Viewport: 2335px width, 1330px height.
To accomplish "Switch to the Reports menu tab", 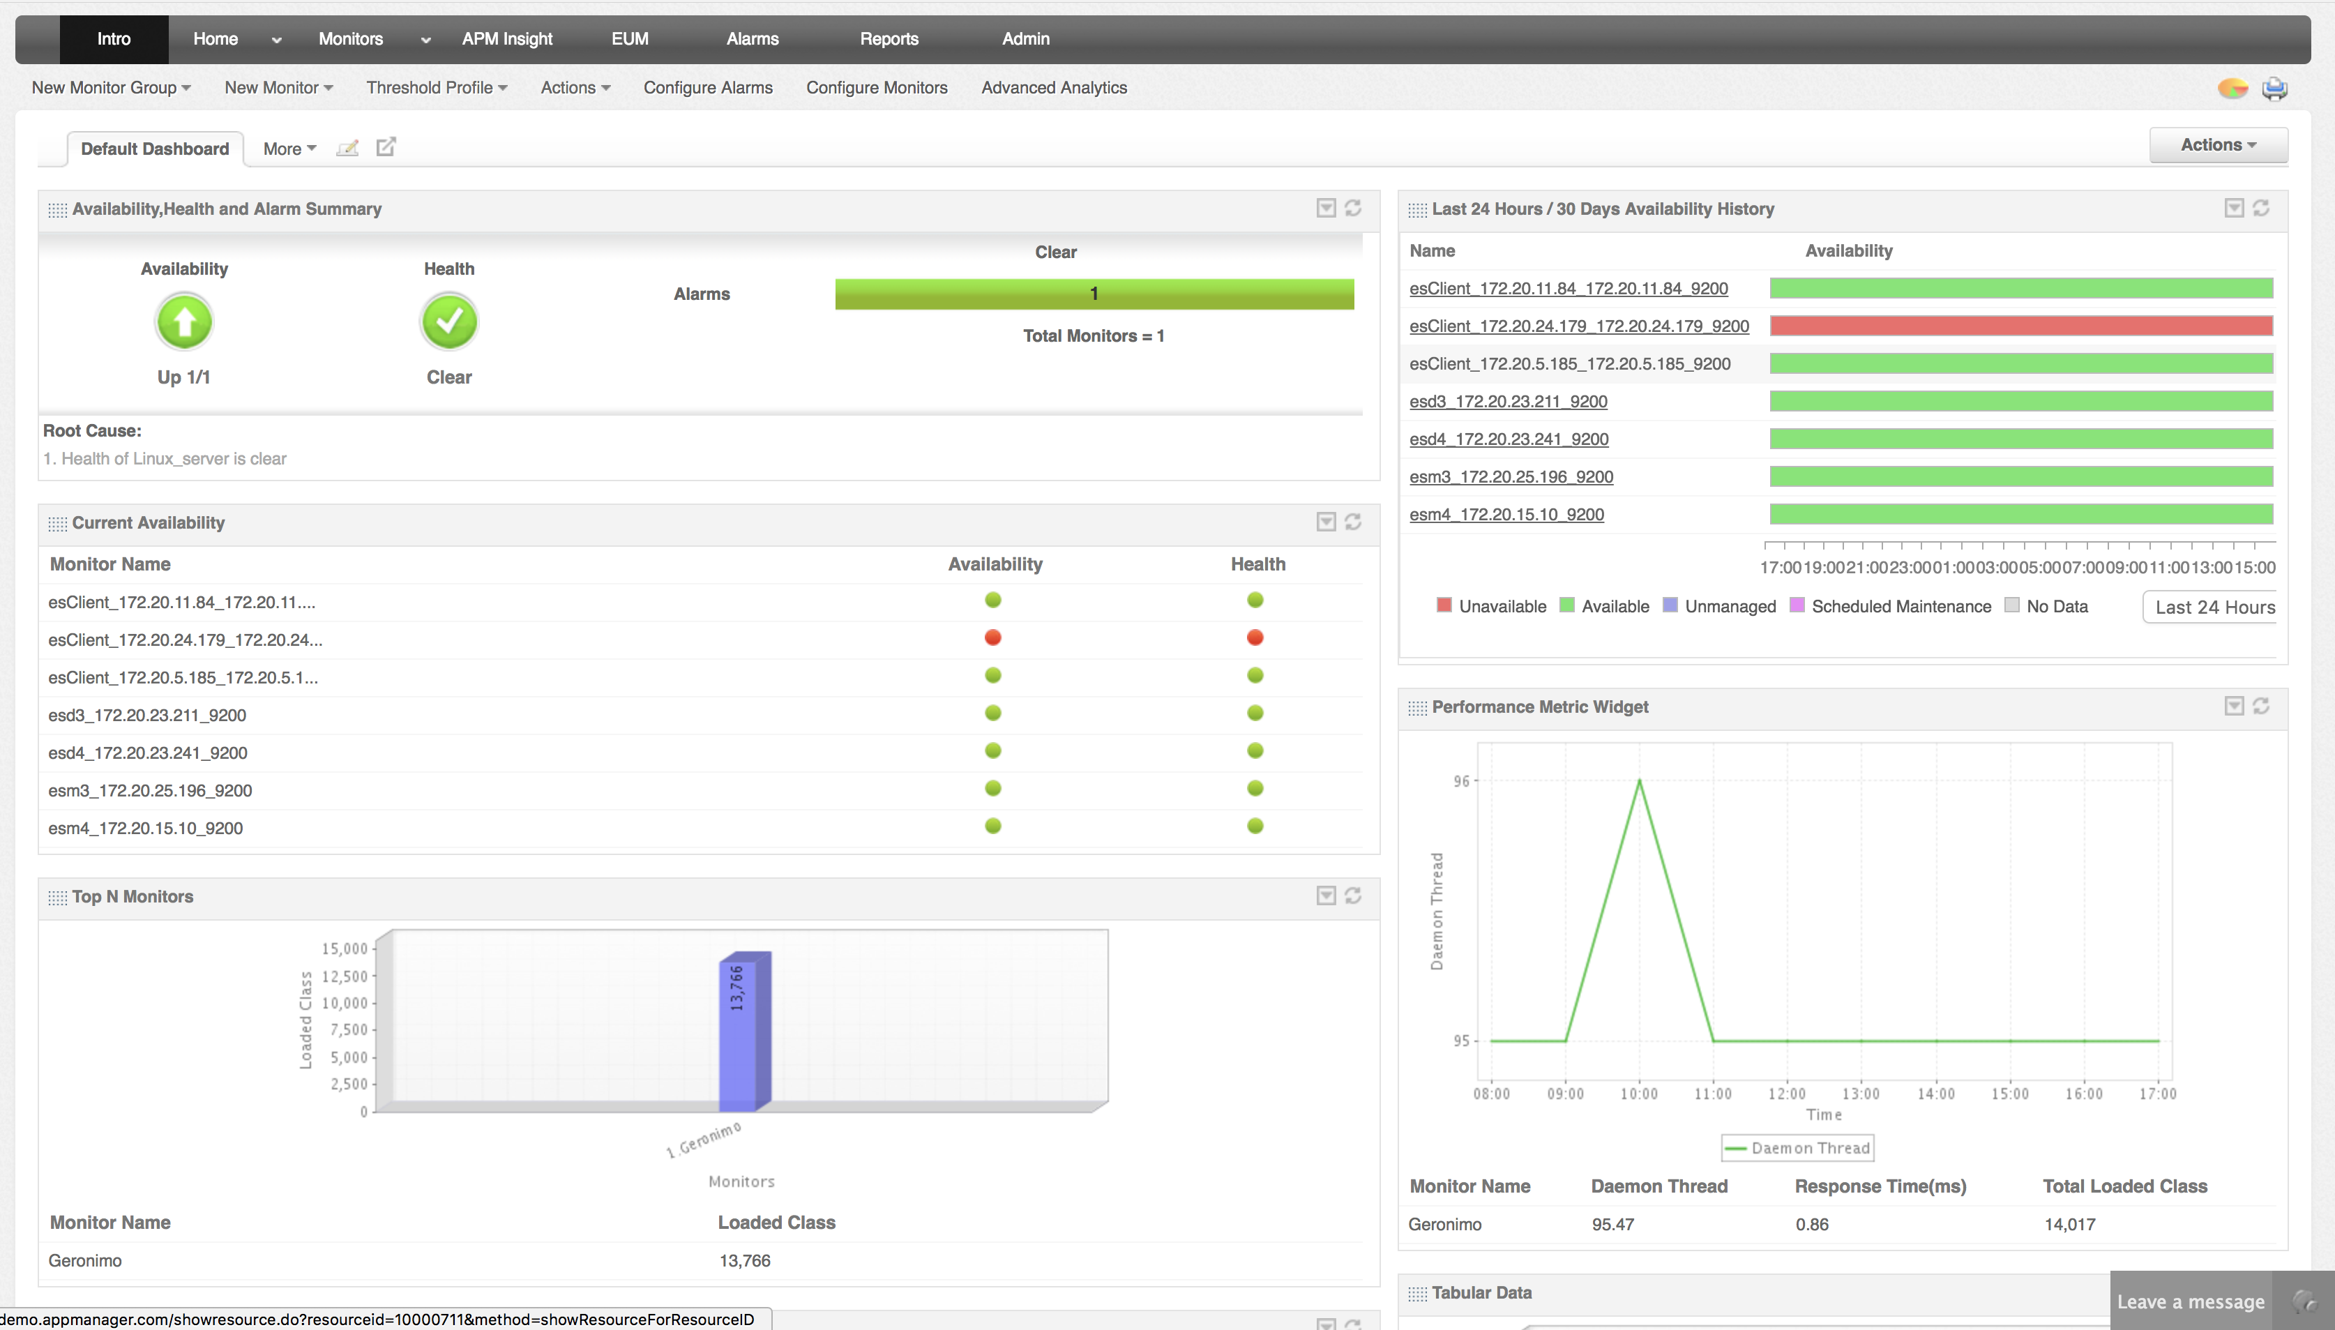I will (889, 39).
